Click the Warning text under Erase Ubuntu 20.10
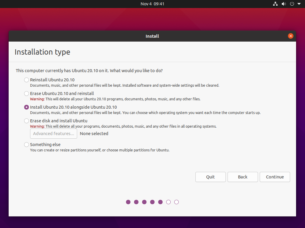Viewport: 305px width, 228px height. (x=37, y=99)
